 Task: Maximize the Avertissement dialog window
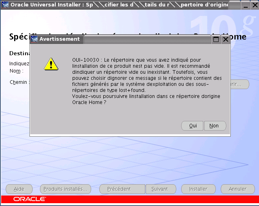[216, 39]
